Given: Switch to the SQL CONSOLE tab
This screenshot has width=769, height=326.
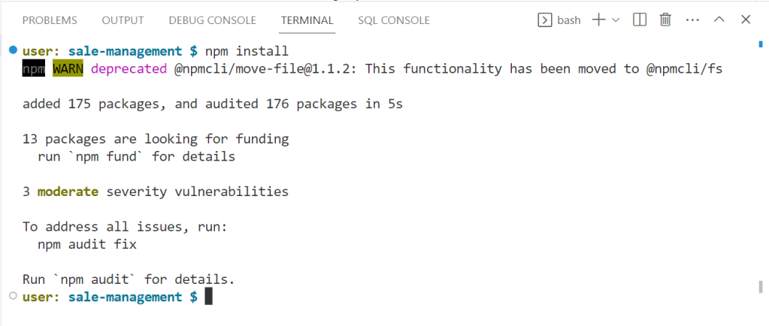Looking at the screenshot, I should pyautogui.click(x=394, y=20).
